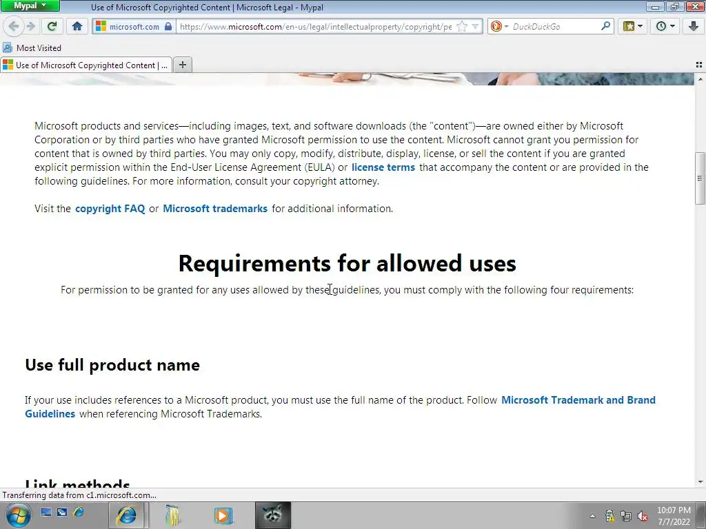Launch small Internet Explorer quick launch icon

tap(79, 512)
